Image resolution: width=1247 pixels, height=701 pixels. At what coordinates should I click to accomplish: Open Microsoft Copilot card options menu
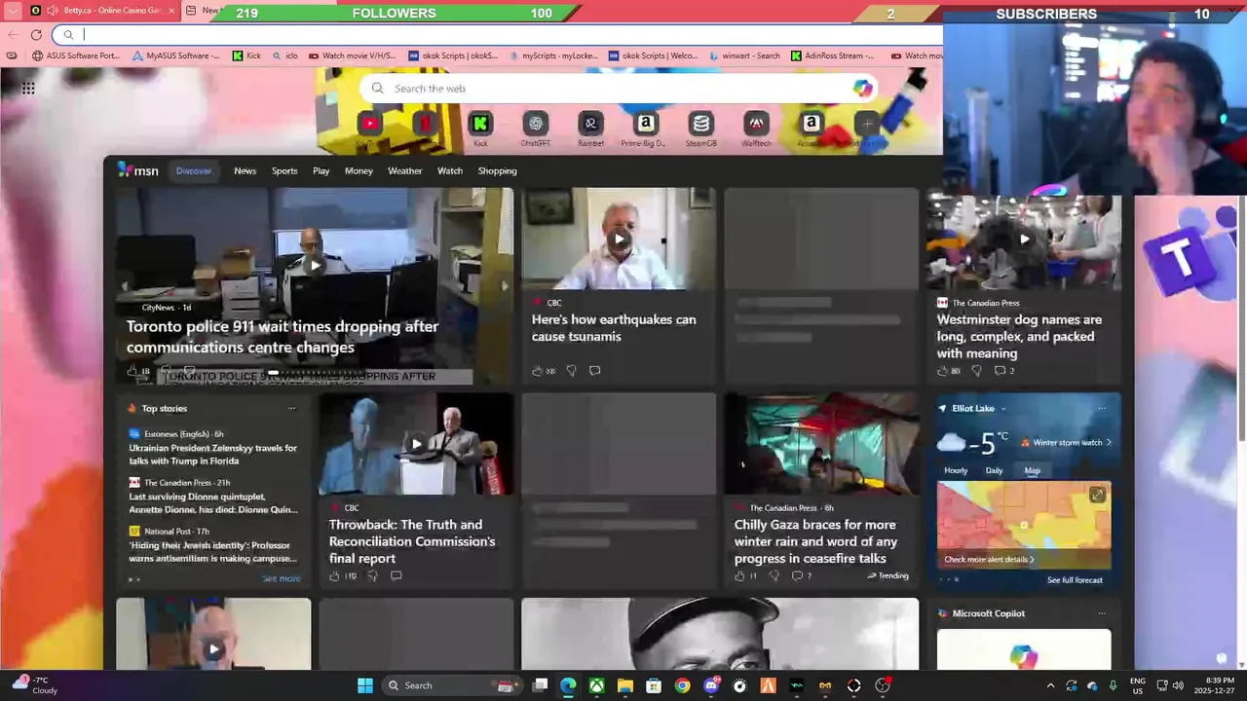[1102, 613]
